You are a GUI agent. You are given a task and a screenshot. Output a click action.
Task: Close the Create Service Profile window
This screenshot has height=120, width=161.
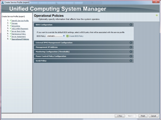(156, 2)
